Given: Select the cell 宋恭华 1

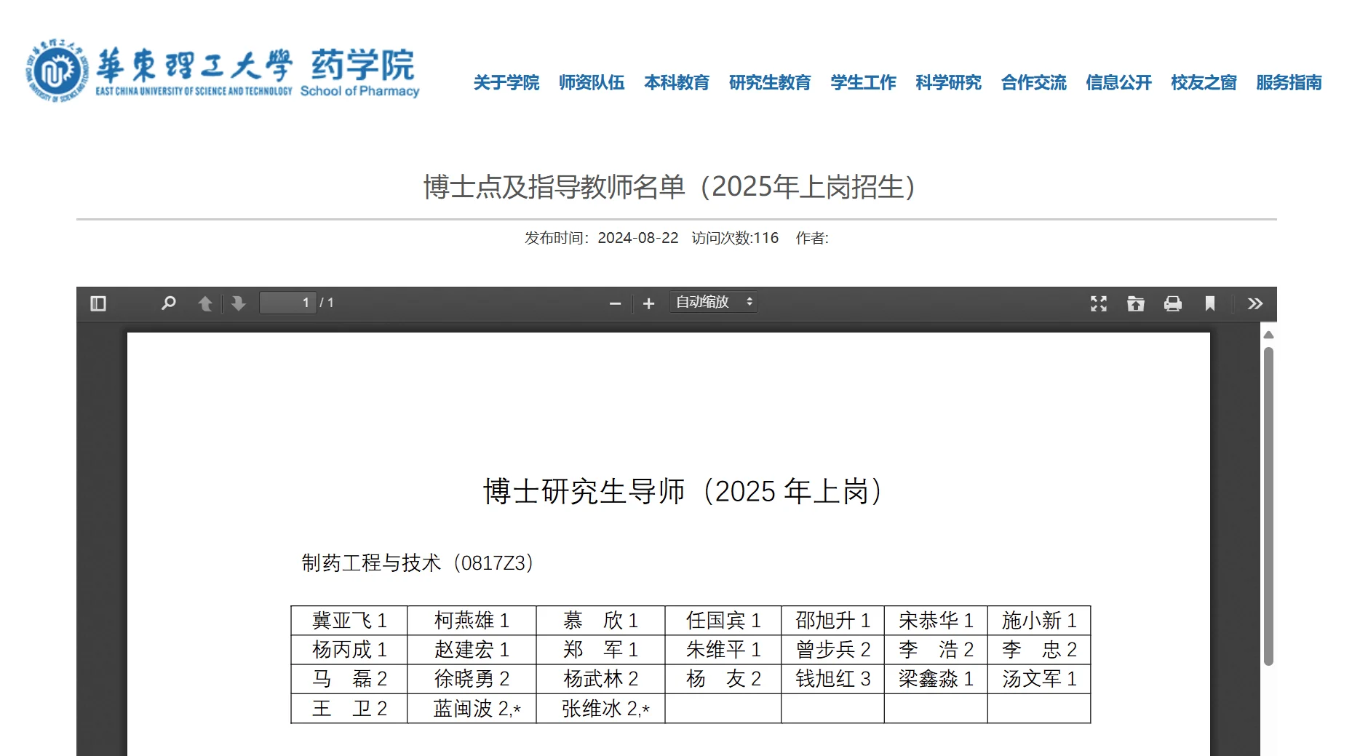Looking at the screenshot, I should tap(936, 621).
